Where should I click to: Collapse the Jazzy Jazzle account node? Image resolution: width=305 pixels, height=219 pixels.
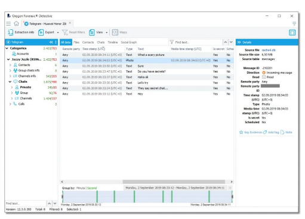[x=8, y=60]
